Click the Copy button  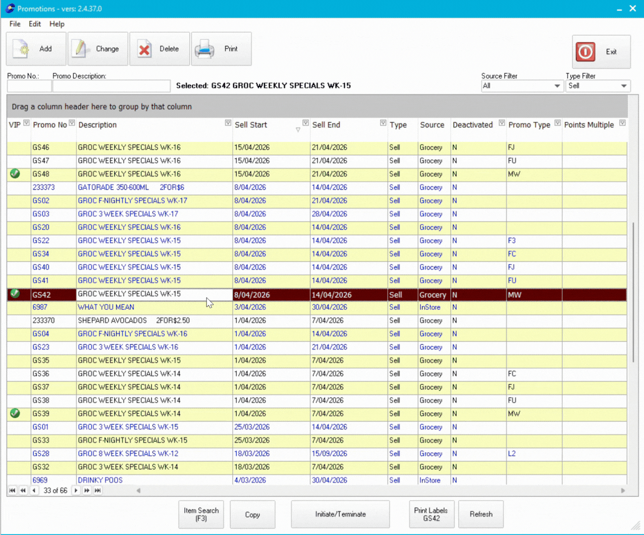[252, 514]
